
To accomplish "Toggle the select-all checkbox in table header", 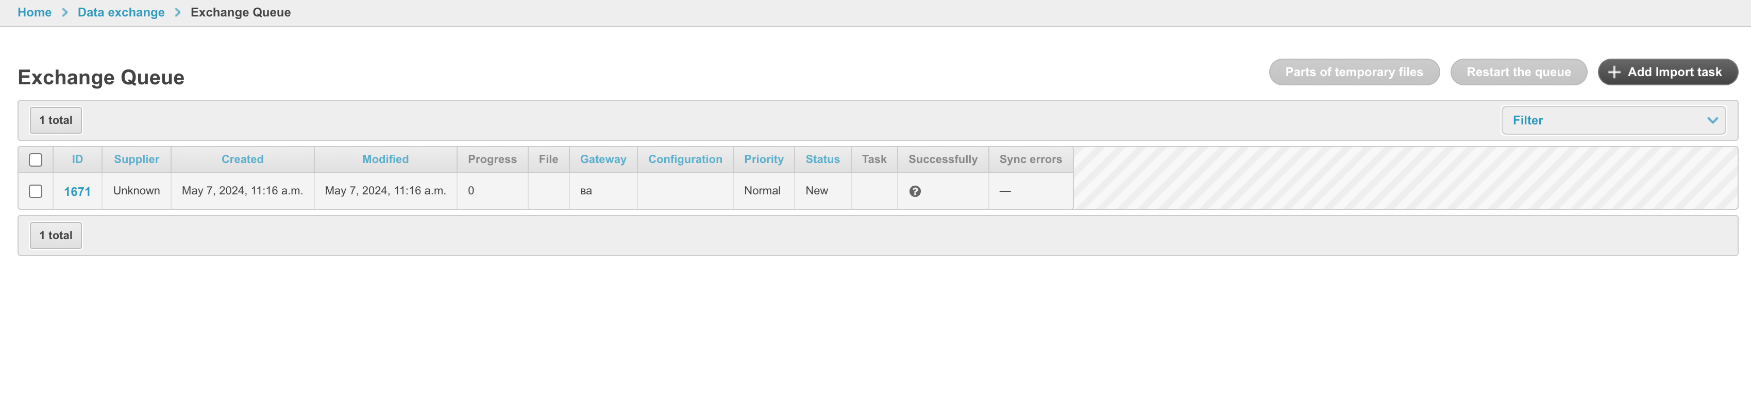I will [36, 160].
